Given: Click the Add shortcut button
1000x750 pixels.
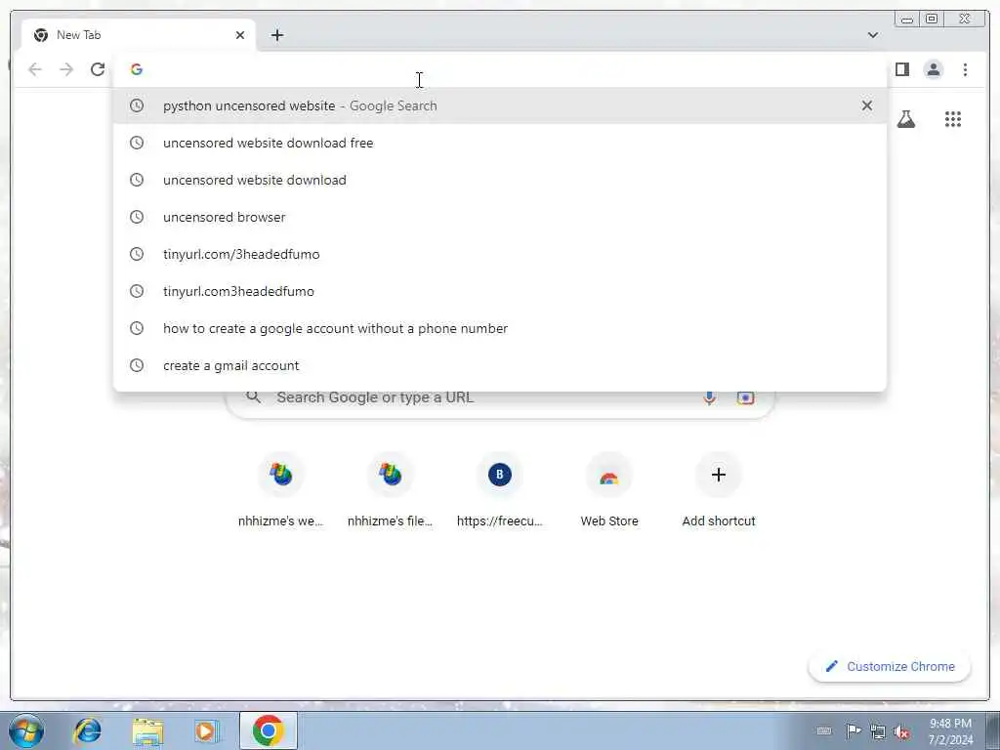Looking at the screenshot, I should point(719,491).
